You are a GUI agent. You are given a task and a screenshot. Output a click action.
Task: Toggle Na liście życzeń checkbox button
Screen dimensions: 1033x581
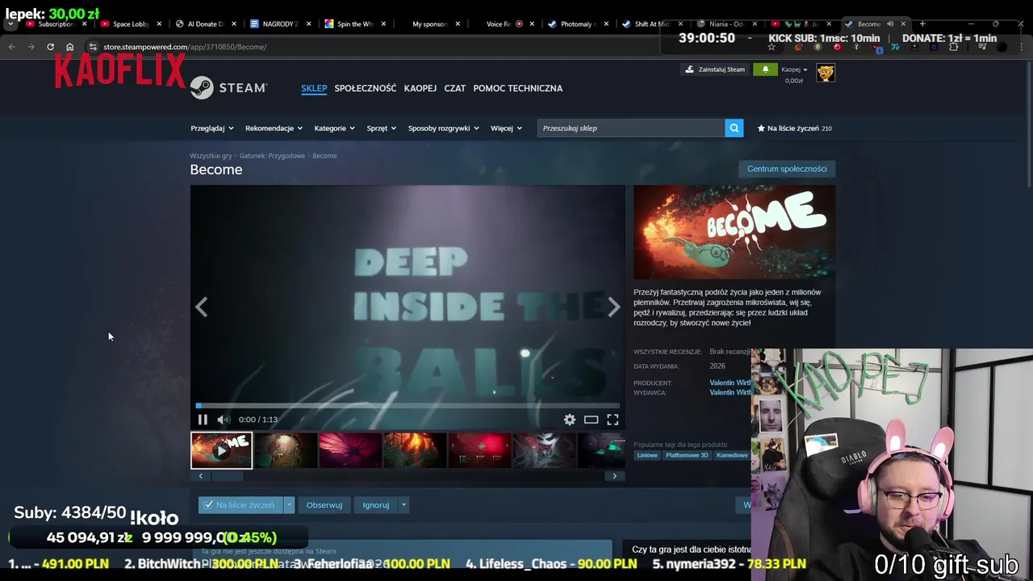pos(240,505)
